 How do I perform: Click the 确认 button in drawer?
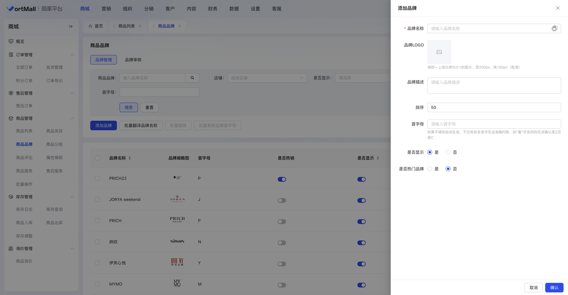coord(554,288)
